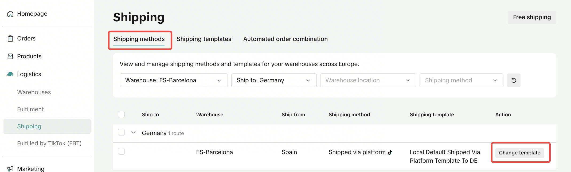This screenshot has height=172, width=571.
Task: Click the Change template button
Action: click(519, 153)
